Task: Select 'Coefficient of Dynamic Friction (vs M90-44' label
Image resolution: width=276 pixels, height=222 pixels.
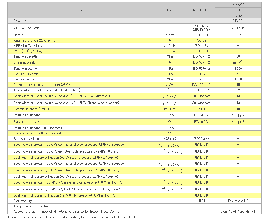Action: pos(65,195)
